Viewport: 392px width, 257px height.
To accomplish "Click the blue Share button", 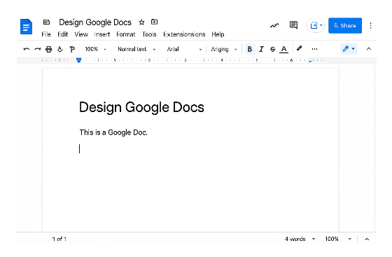I will [x=345, y=25].
